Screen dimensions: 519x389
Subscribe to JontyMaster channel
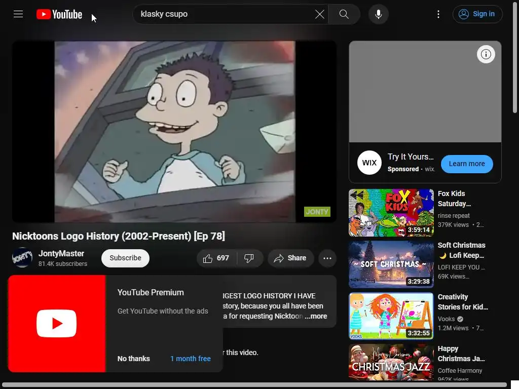(x=125, y=258)
